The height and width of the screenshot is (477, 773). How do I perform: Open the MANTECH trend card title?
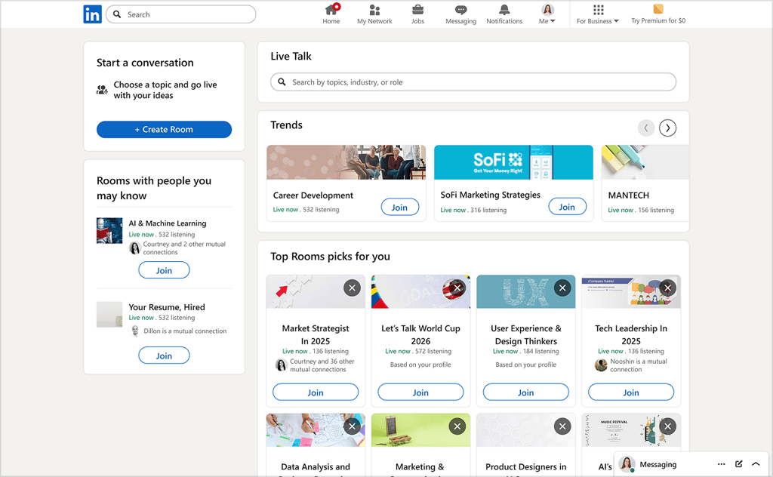tap(629, 195)
